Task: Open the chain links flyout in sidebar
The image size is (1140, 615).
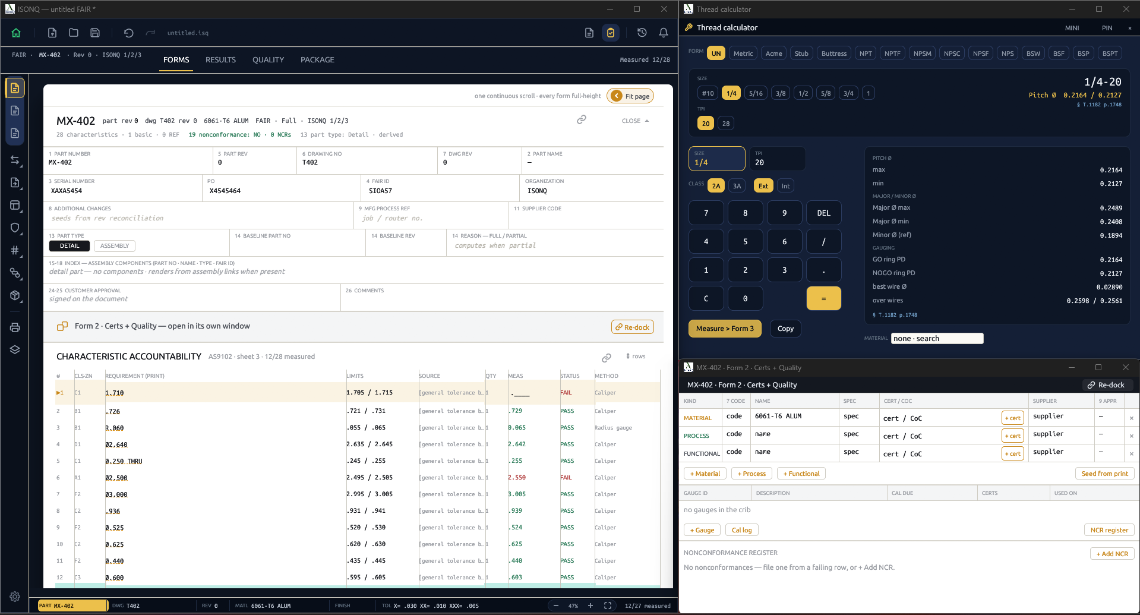Action: pyautogui.click(x=15, y=273)
